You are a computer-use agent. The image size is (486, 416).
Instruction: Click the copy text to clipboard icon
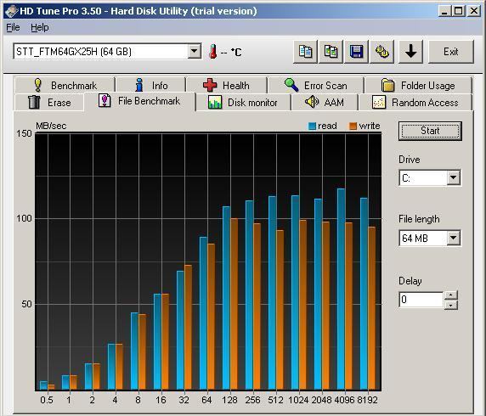coord(305,52)
